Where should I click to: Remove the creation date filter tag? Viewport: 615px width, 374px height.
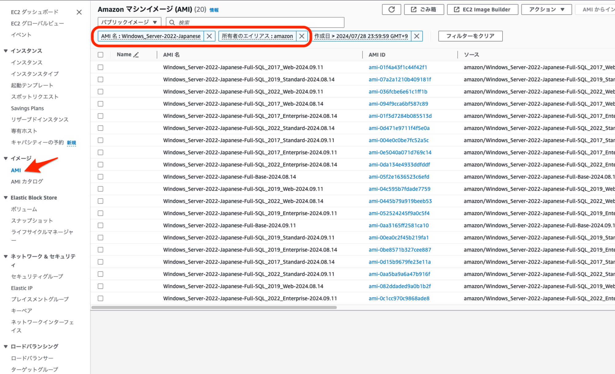point(417,36)
